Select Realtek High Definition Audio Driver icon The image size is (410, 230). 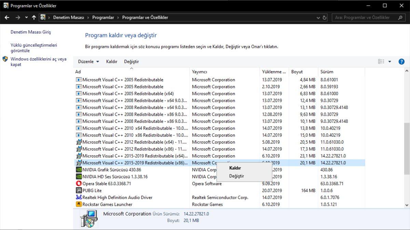79,198
